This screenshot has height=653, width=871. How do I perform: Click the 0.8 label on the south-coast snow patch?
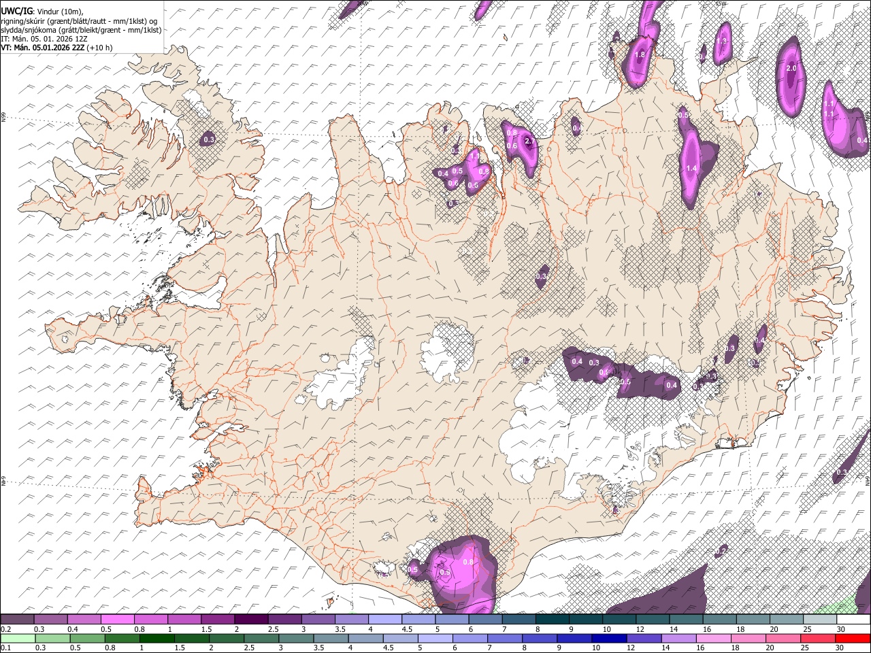click(468, 563)
